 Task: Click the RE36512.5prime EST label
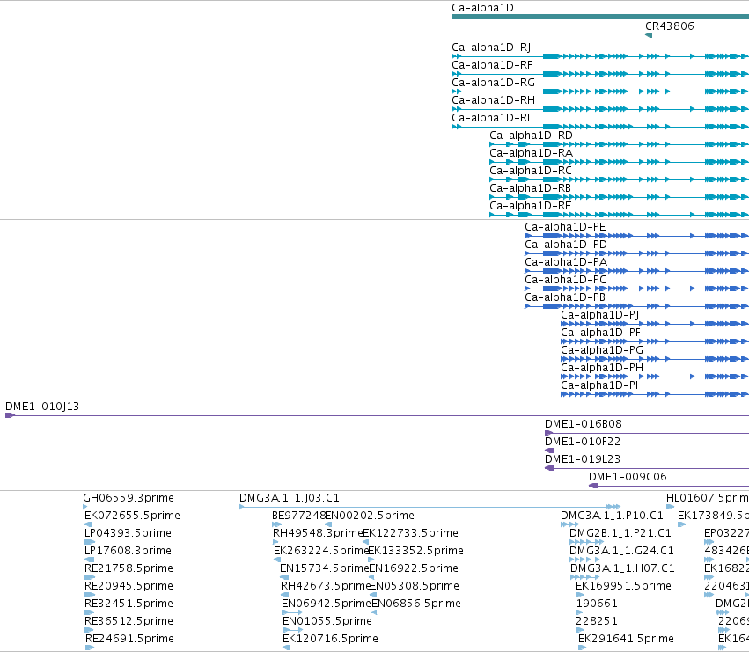pyautogui.click(x=129, y=622)
